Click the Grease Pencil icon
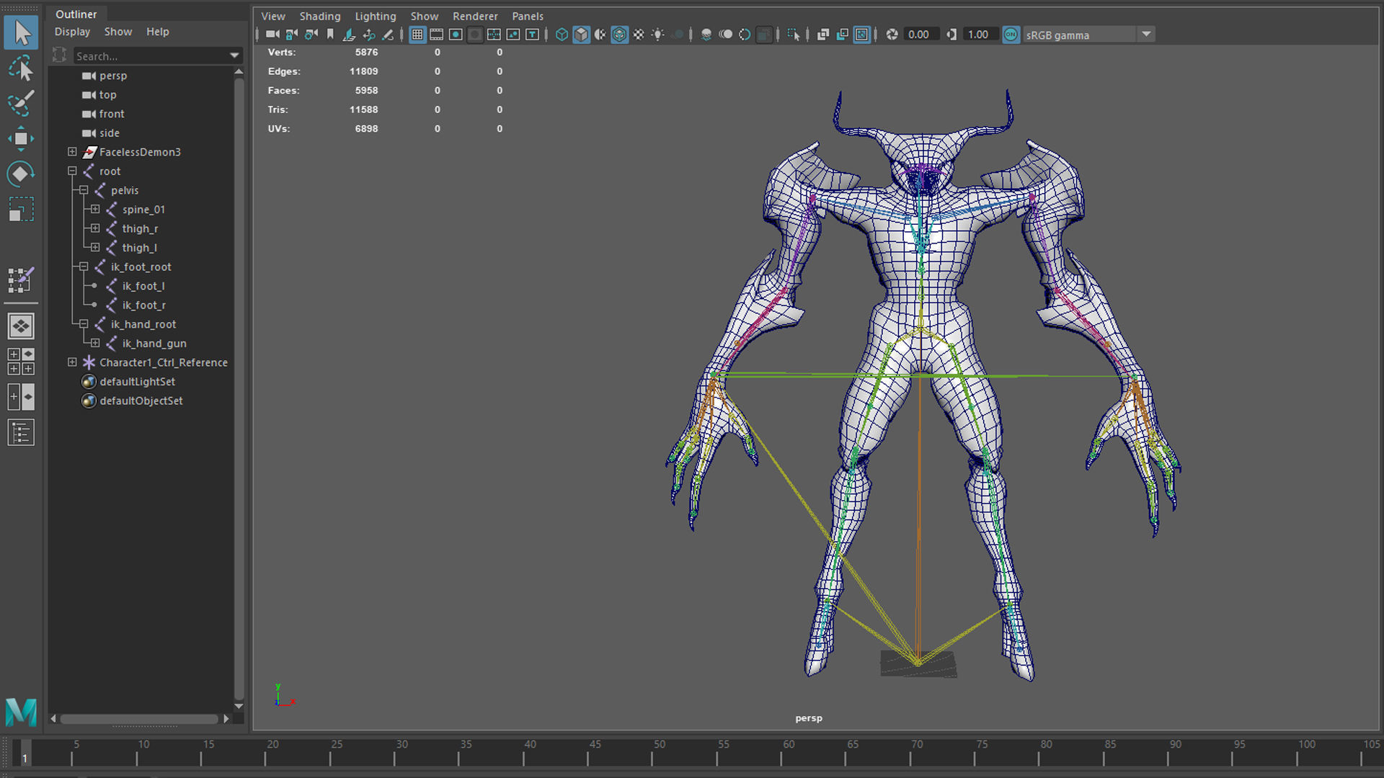Image resolution: width=1384 pixels, height=778 pixels. (x=387, y=35)
